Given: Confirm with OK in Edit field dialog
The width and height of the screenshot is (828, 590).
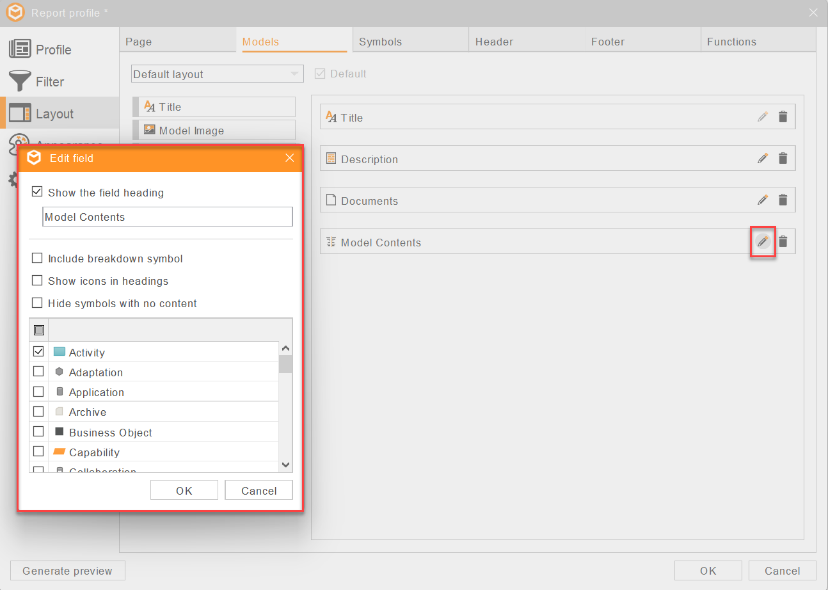Looking at the screenshot, I should coord(184,491).
